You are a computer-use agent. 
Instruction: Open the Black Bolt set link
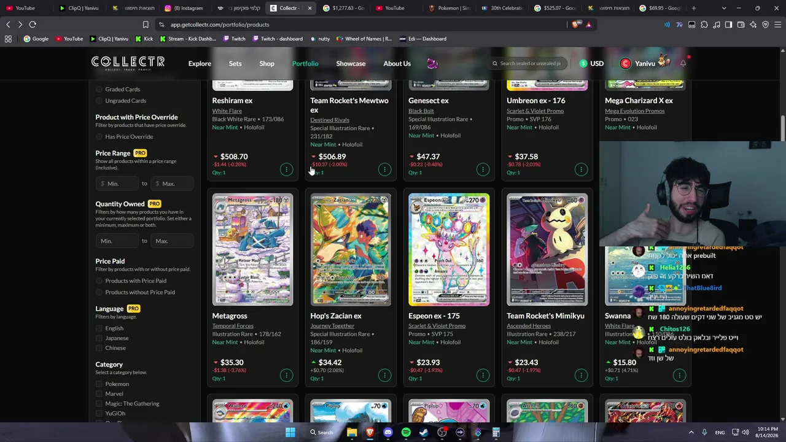click(x=421, y=111)
